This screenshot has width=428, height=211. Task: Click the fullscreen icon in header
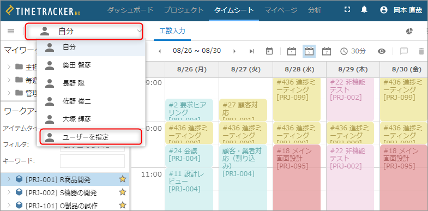(x=347, y=10)
